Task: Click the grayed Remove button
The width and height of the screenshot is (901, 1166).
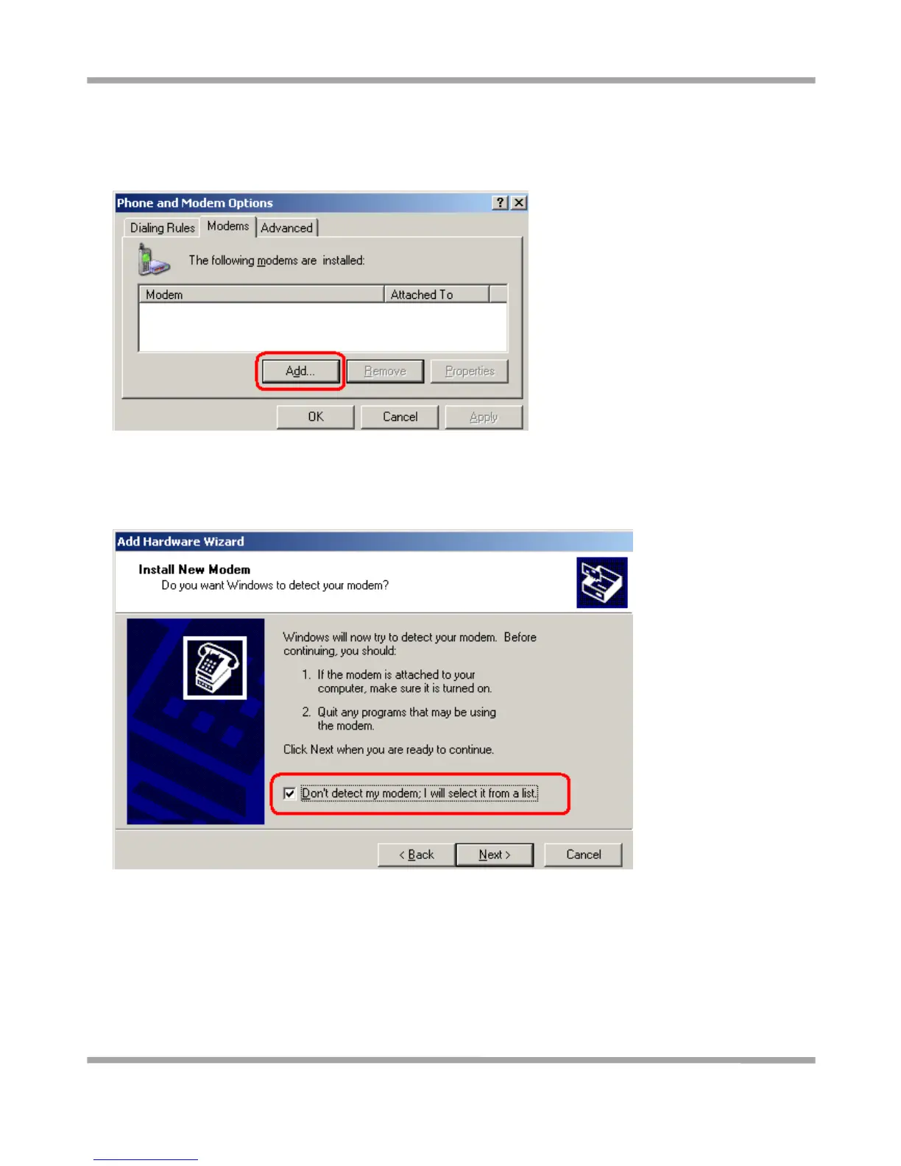Action: (385, 371)
